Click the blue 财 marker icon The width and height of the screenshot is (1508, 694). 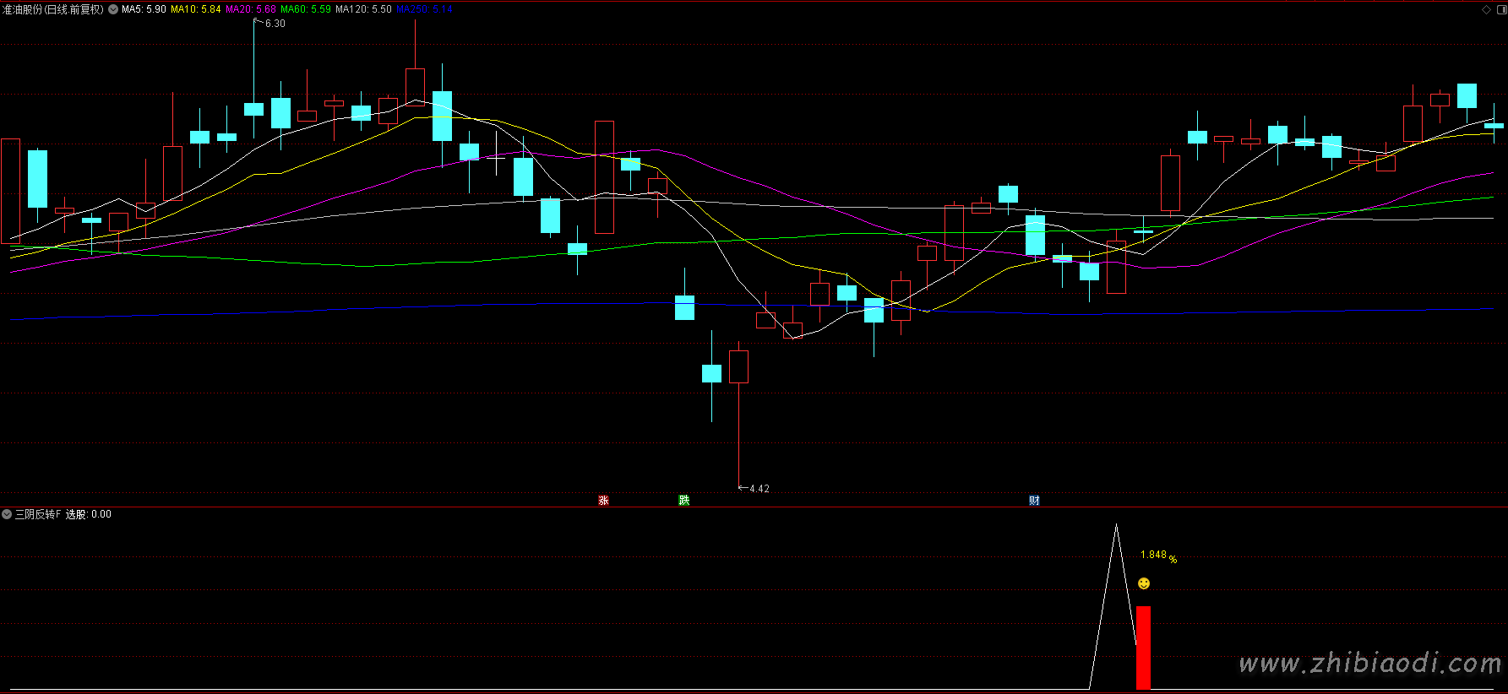pos(1034,501)
